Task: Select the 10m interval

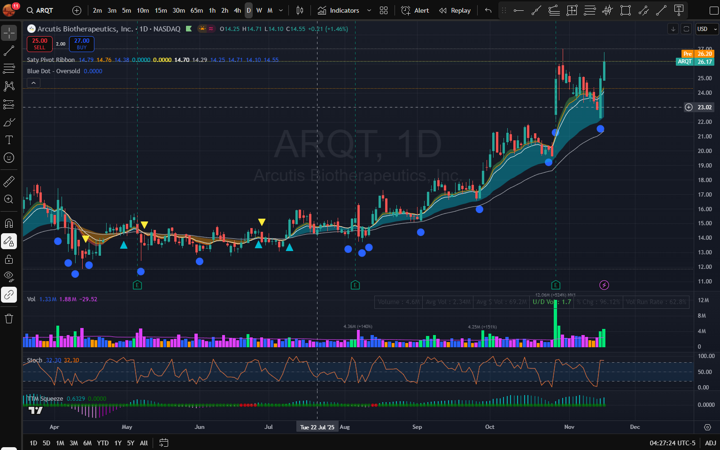Action: [143, 10]
